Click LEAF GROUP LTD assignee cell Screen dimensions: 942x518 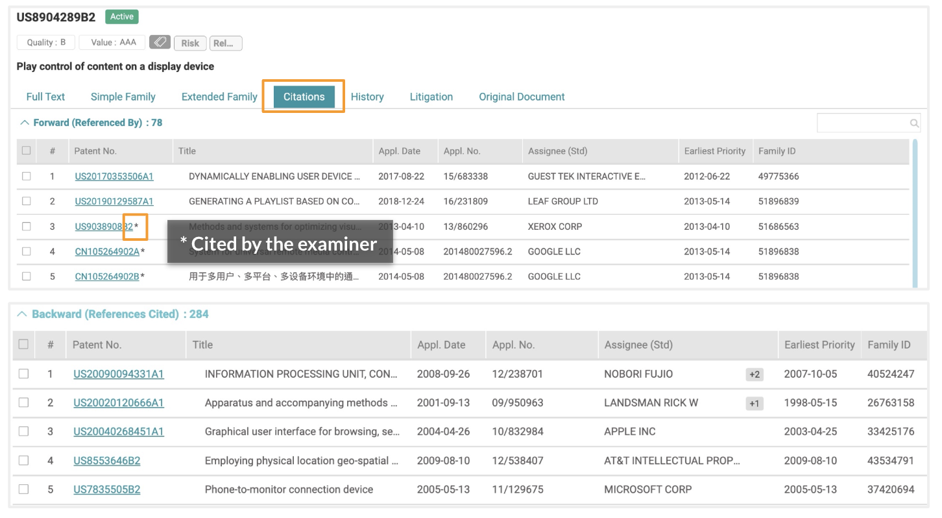tap(563, 201)
